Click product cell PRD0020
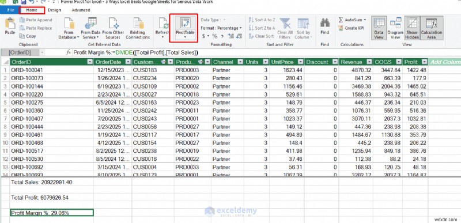 click(192, 78)
